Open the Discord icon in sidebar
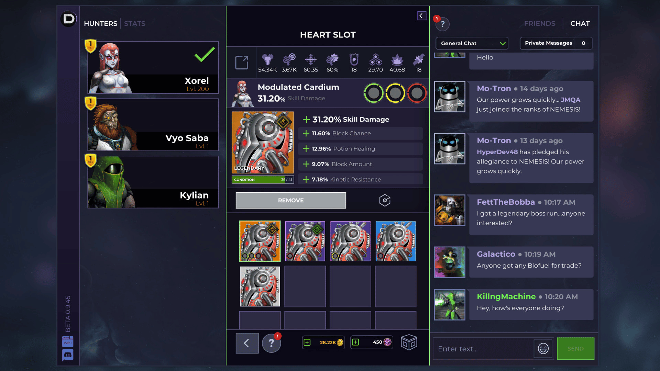 [x=68, y=355]
